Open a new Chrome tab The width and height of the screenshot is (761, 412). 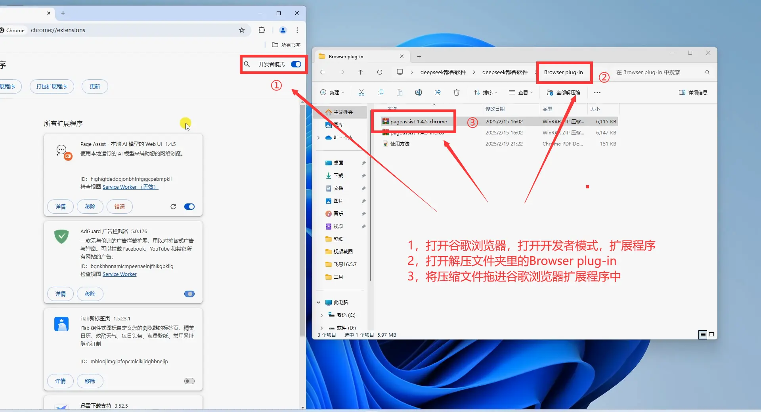[63, 13]
